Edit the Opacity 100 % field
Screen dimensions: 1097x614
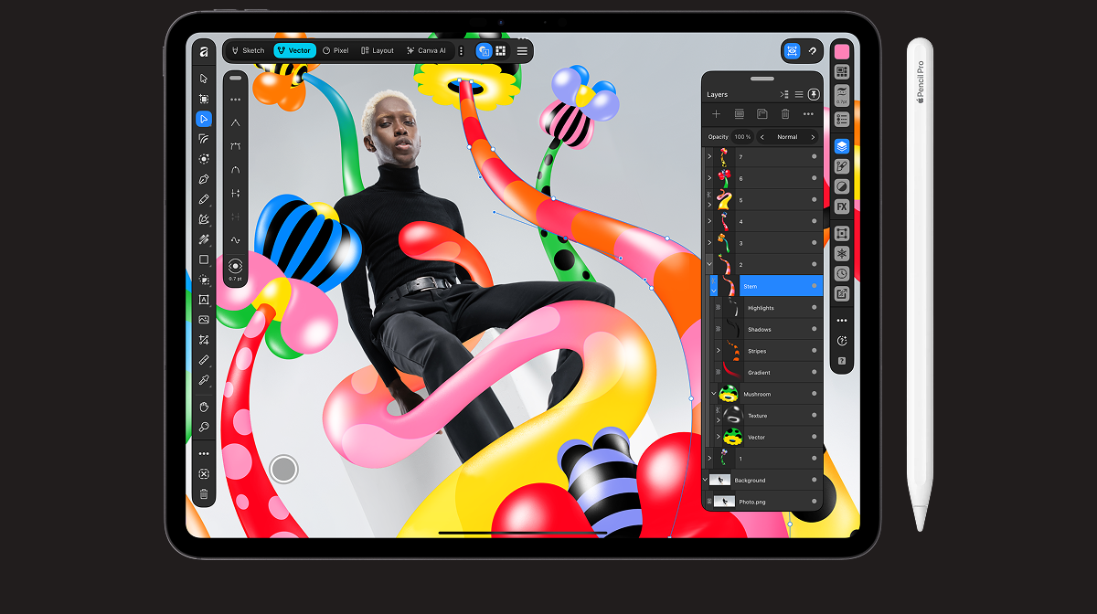tap(741, 137)
